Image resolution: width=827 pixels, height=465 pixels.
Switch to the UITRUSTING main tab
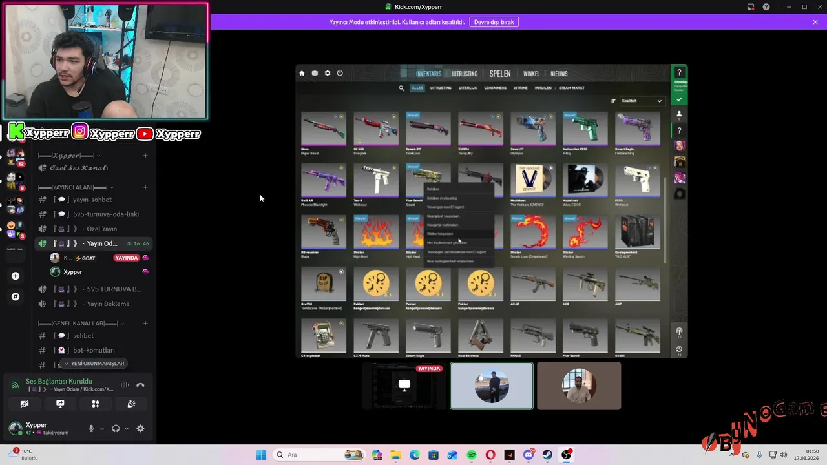(x=465, y=74)
